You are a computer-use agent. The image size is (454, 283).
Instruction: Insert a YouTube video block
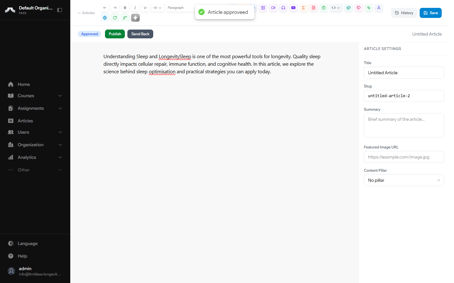point(294,8)
